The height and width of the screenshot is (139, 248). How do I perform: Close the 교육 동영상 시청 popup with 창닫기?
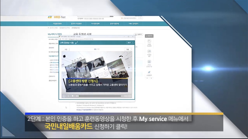click(130, 42)
